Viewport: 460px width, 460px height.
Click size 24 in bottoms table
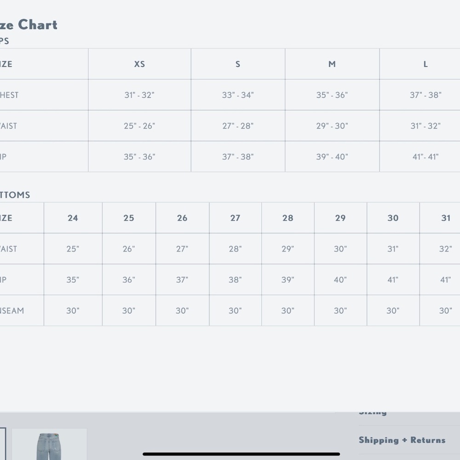[x=73, y=218]
